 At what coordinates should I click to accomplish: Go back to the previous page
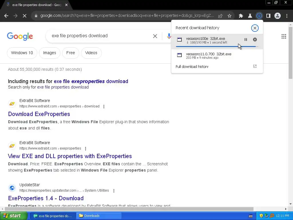6,16
